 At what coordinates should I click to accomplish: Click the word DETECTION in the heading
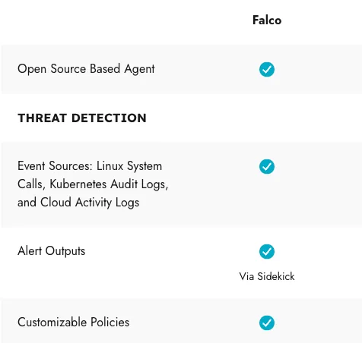pos(109,118)
